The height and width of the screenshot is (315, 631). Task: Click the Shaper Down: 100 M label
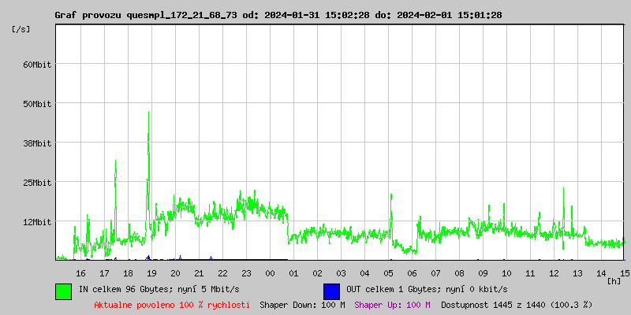[302, 304]
